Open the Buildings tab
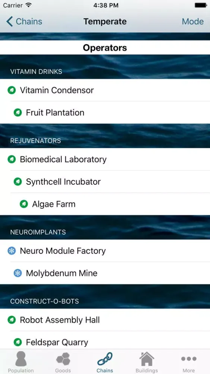Screen dimensions: 210x374 [x=147, y=362]
